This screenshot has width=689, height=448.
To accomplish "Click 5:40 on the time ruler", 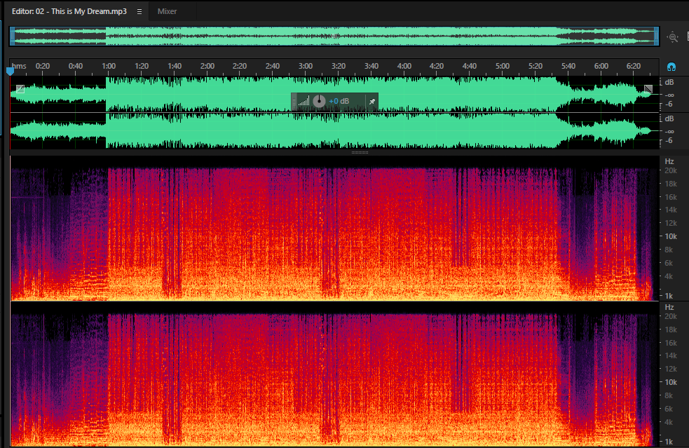I will [x=568, y=67].
